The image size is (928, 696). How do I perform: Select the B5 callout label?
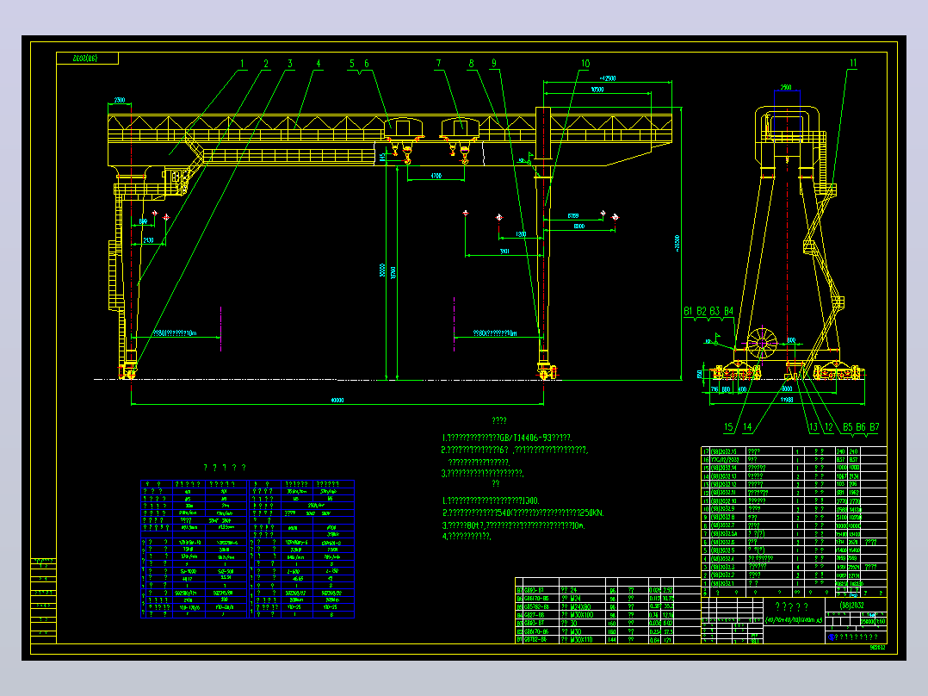[848, 426]
